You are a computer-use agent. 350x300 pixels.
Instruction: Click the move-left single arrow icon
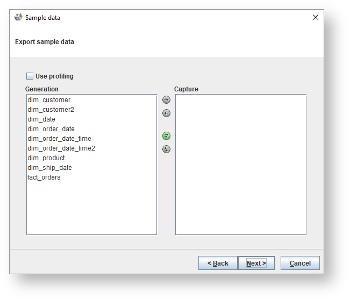166,113
